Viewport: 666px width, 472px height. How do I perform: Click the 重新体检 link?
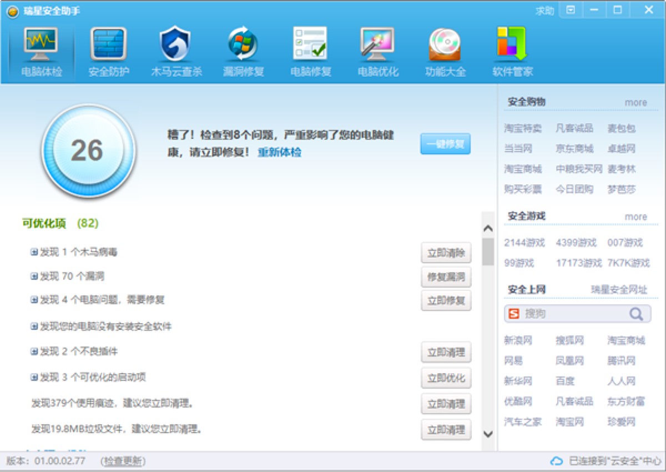(x=279, y=152)
